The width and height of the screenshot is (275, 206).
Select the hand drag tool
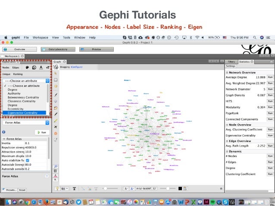pyautogui.click(x=56, y=86)
